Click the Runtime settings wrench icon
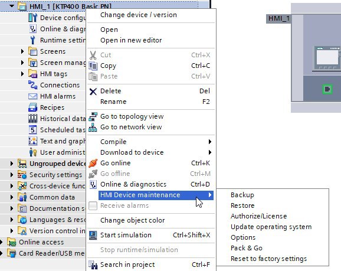The image size is (341, 271). pos(32,40)
